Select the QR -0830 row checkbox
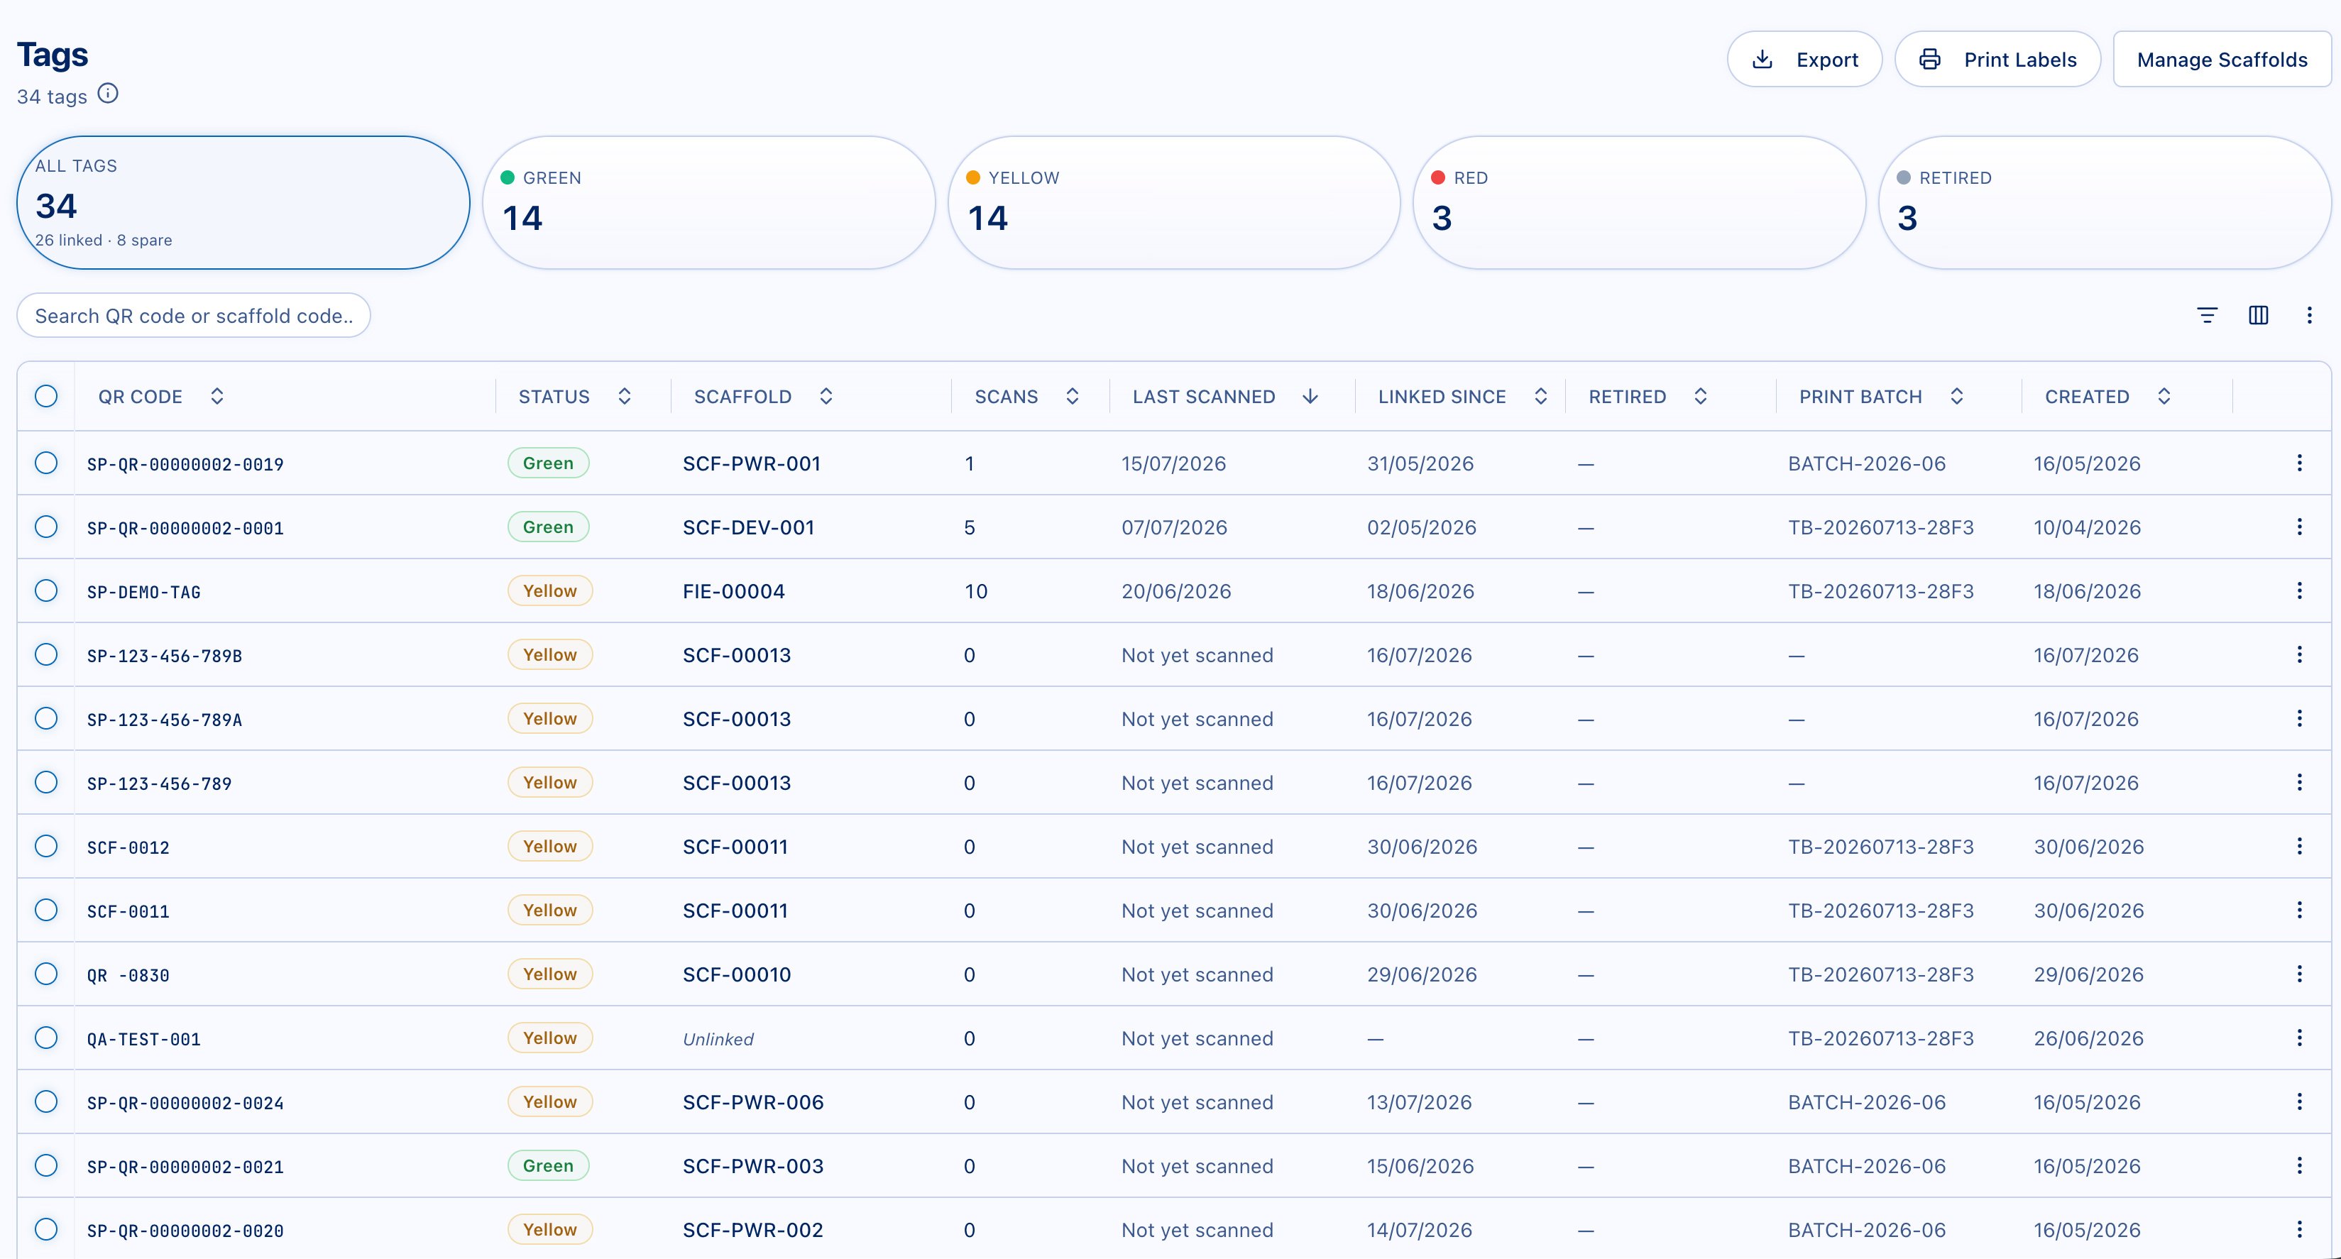Image resolution: width=2341 pixels, height=1259 pixels. [x=46, y=974]
